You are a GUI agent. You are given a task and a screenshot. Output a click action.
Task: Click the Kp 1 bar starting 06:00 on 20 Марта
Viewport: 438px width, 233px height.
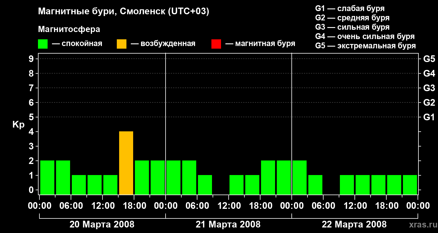pyautogui.click(x=79, y=185)
